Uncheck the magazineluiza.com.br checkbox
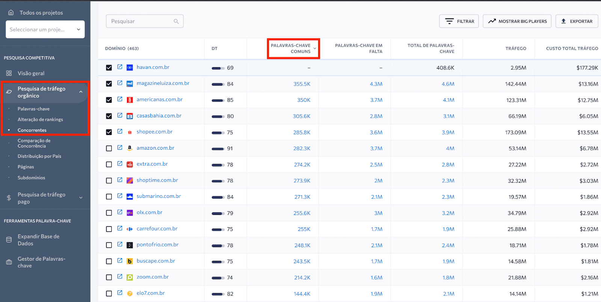The image size is (601, 302). click(109, 84)
